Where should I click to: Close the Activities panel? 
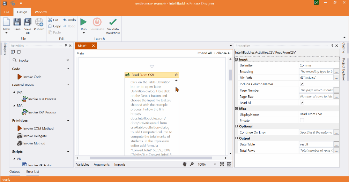(70, 46)
